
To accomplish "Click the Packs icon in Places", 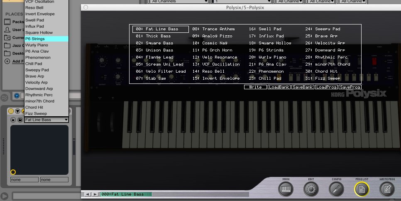I will pos(7,22).
